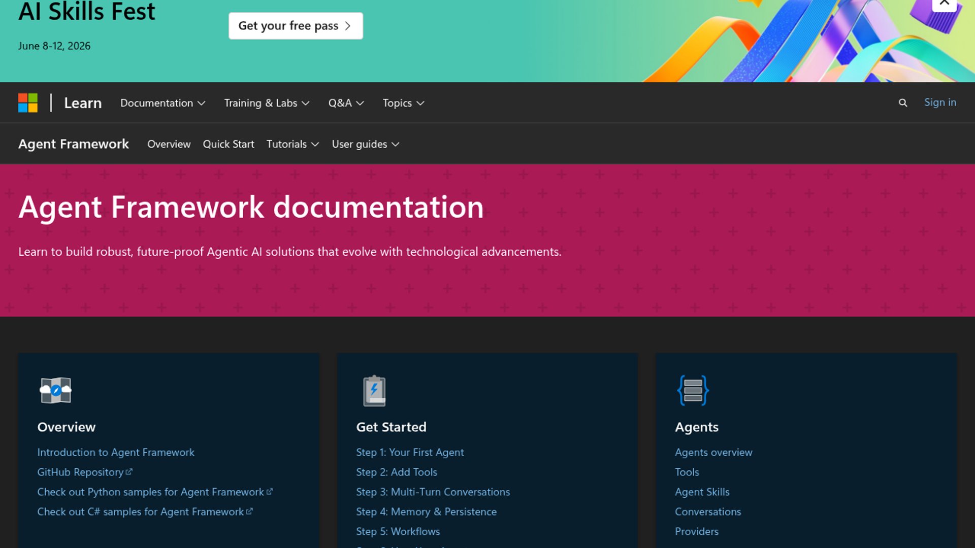Open C# samples for Agent Framework link
Image resolution: width=975 pixels, height=548 pixels.
click(x=141, y=511)
